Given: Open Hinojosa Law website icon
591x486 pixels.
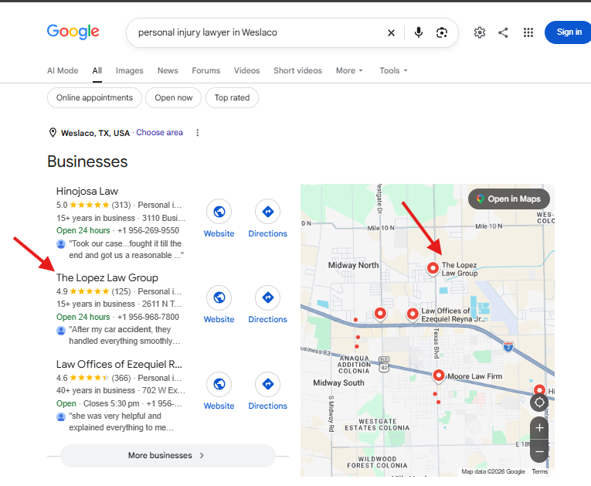Looking at the screenshot, I should (x=219, y=212).
